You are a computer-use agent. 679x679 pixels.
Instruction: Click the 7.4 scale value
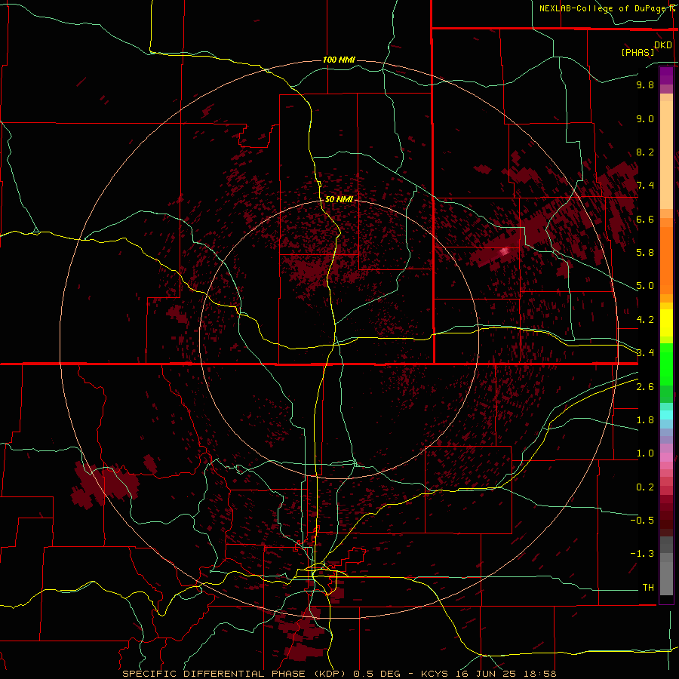[645, 186]
